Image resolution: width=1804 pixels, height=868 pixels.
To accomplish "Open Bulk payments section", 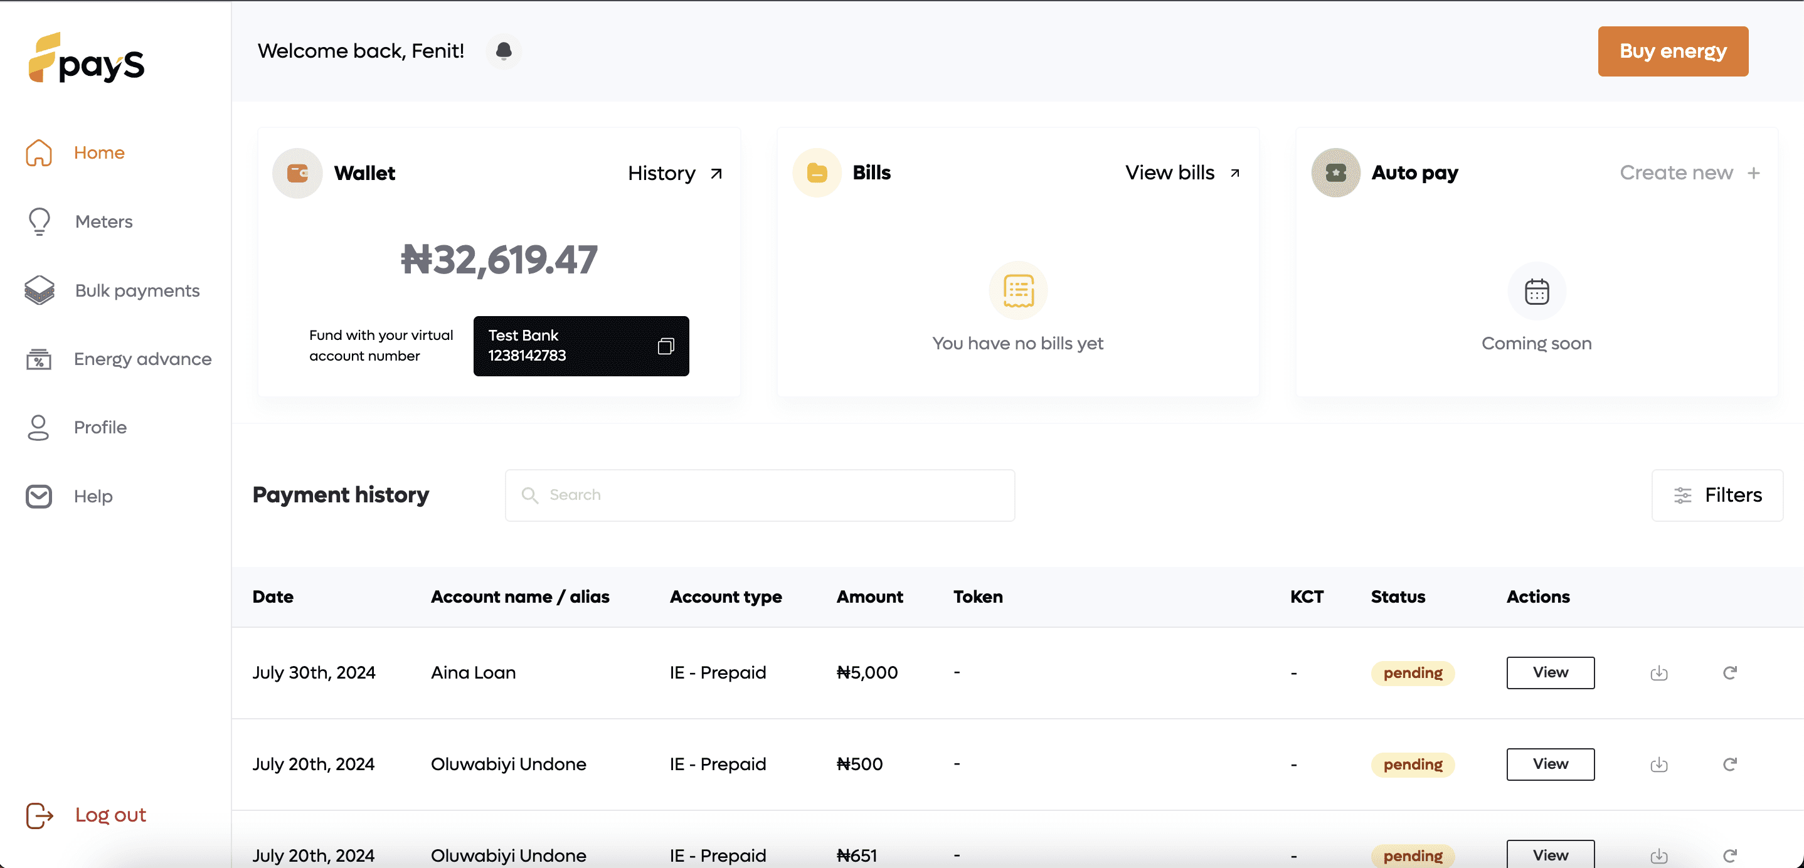I will (x=137, y=290).
